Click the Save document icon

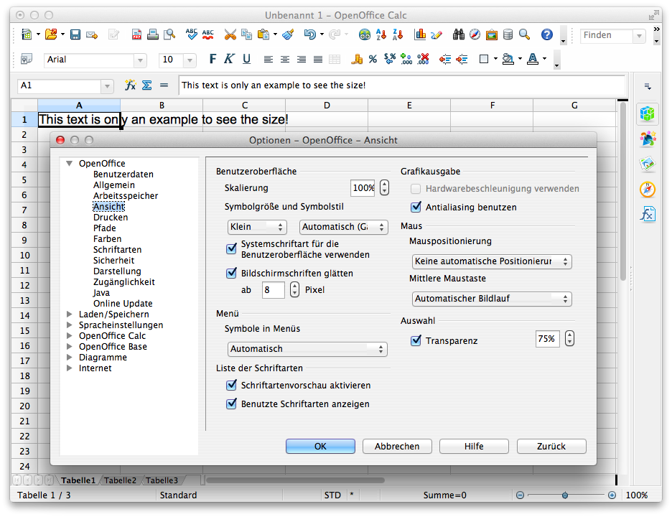[75, 34]
